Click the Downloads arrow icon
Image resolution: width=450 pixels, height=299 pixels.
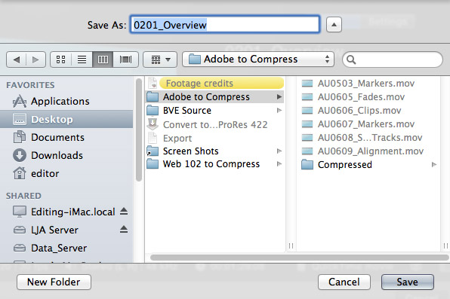(x=20, y=155)
